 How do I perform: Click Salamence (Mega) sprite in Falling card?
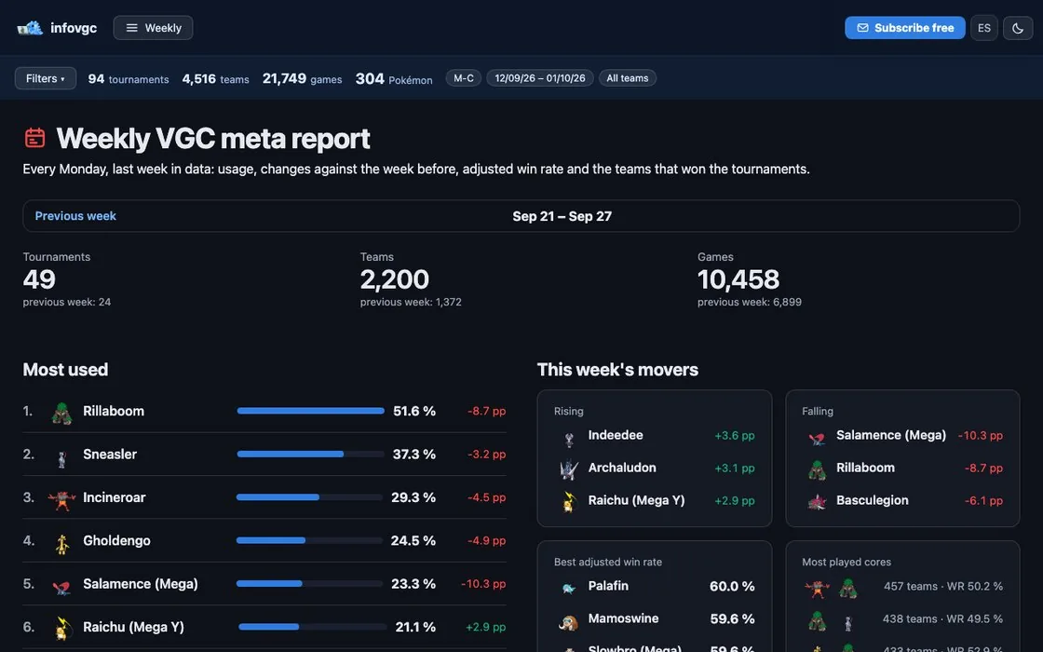click(817, 437)
